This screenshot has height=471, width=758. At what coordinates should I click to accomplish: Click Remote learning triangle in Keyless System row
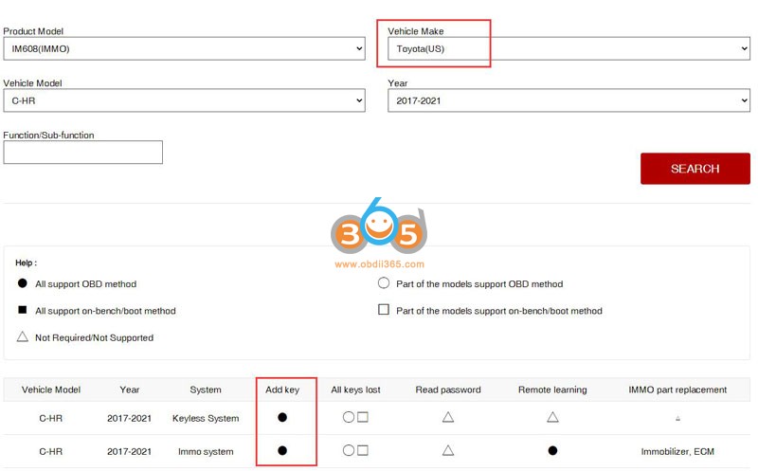552,417
